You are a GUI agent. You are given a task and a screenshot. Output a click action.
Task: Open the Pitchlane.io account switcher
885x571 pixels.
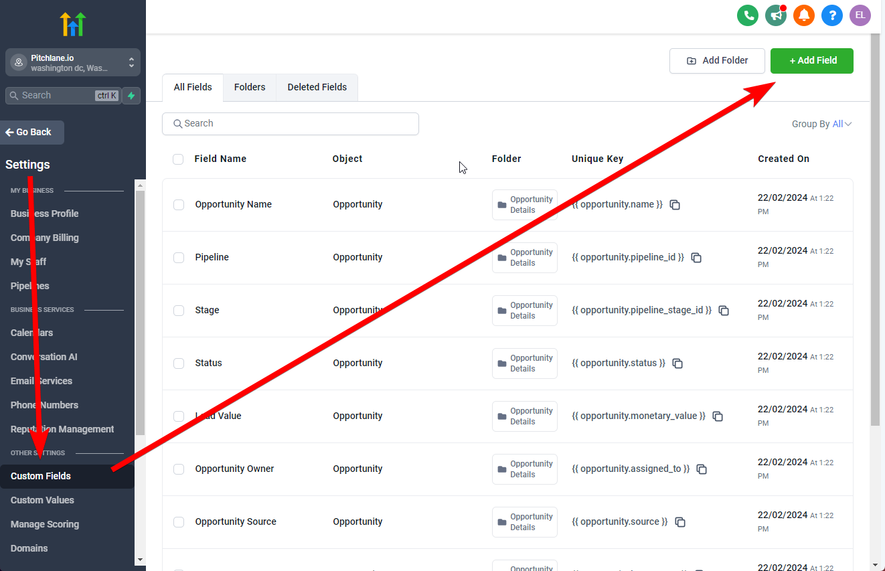[x=73, y=63]
